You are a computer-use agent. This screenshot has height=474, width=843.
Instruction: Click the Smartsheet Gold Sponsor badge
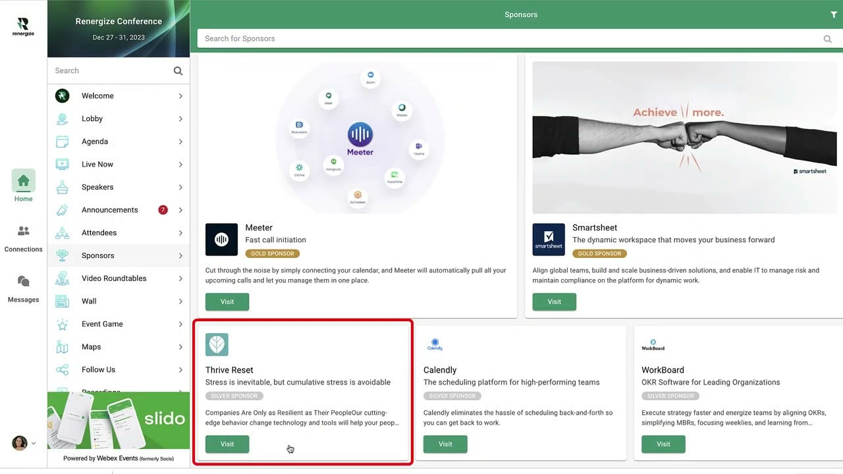point(599,253)
